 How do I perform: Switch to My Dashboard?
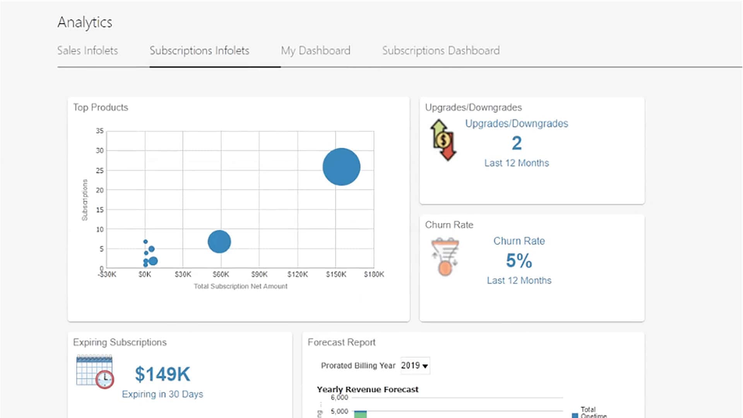(x=315, y=50)
